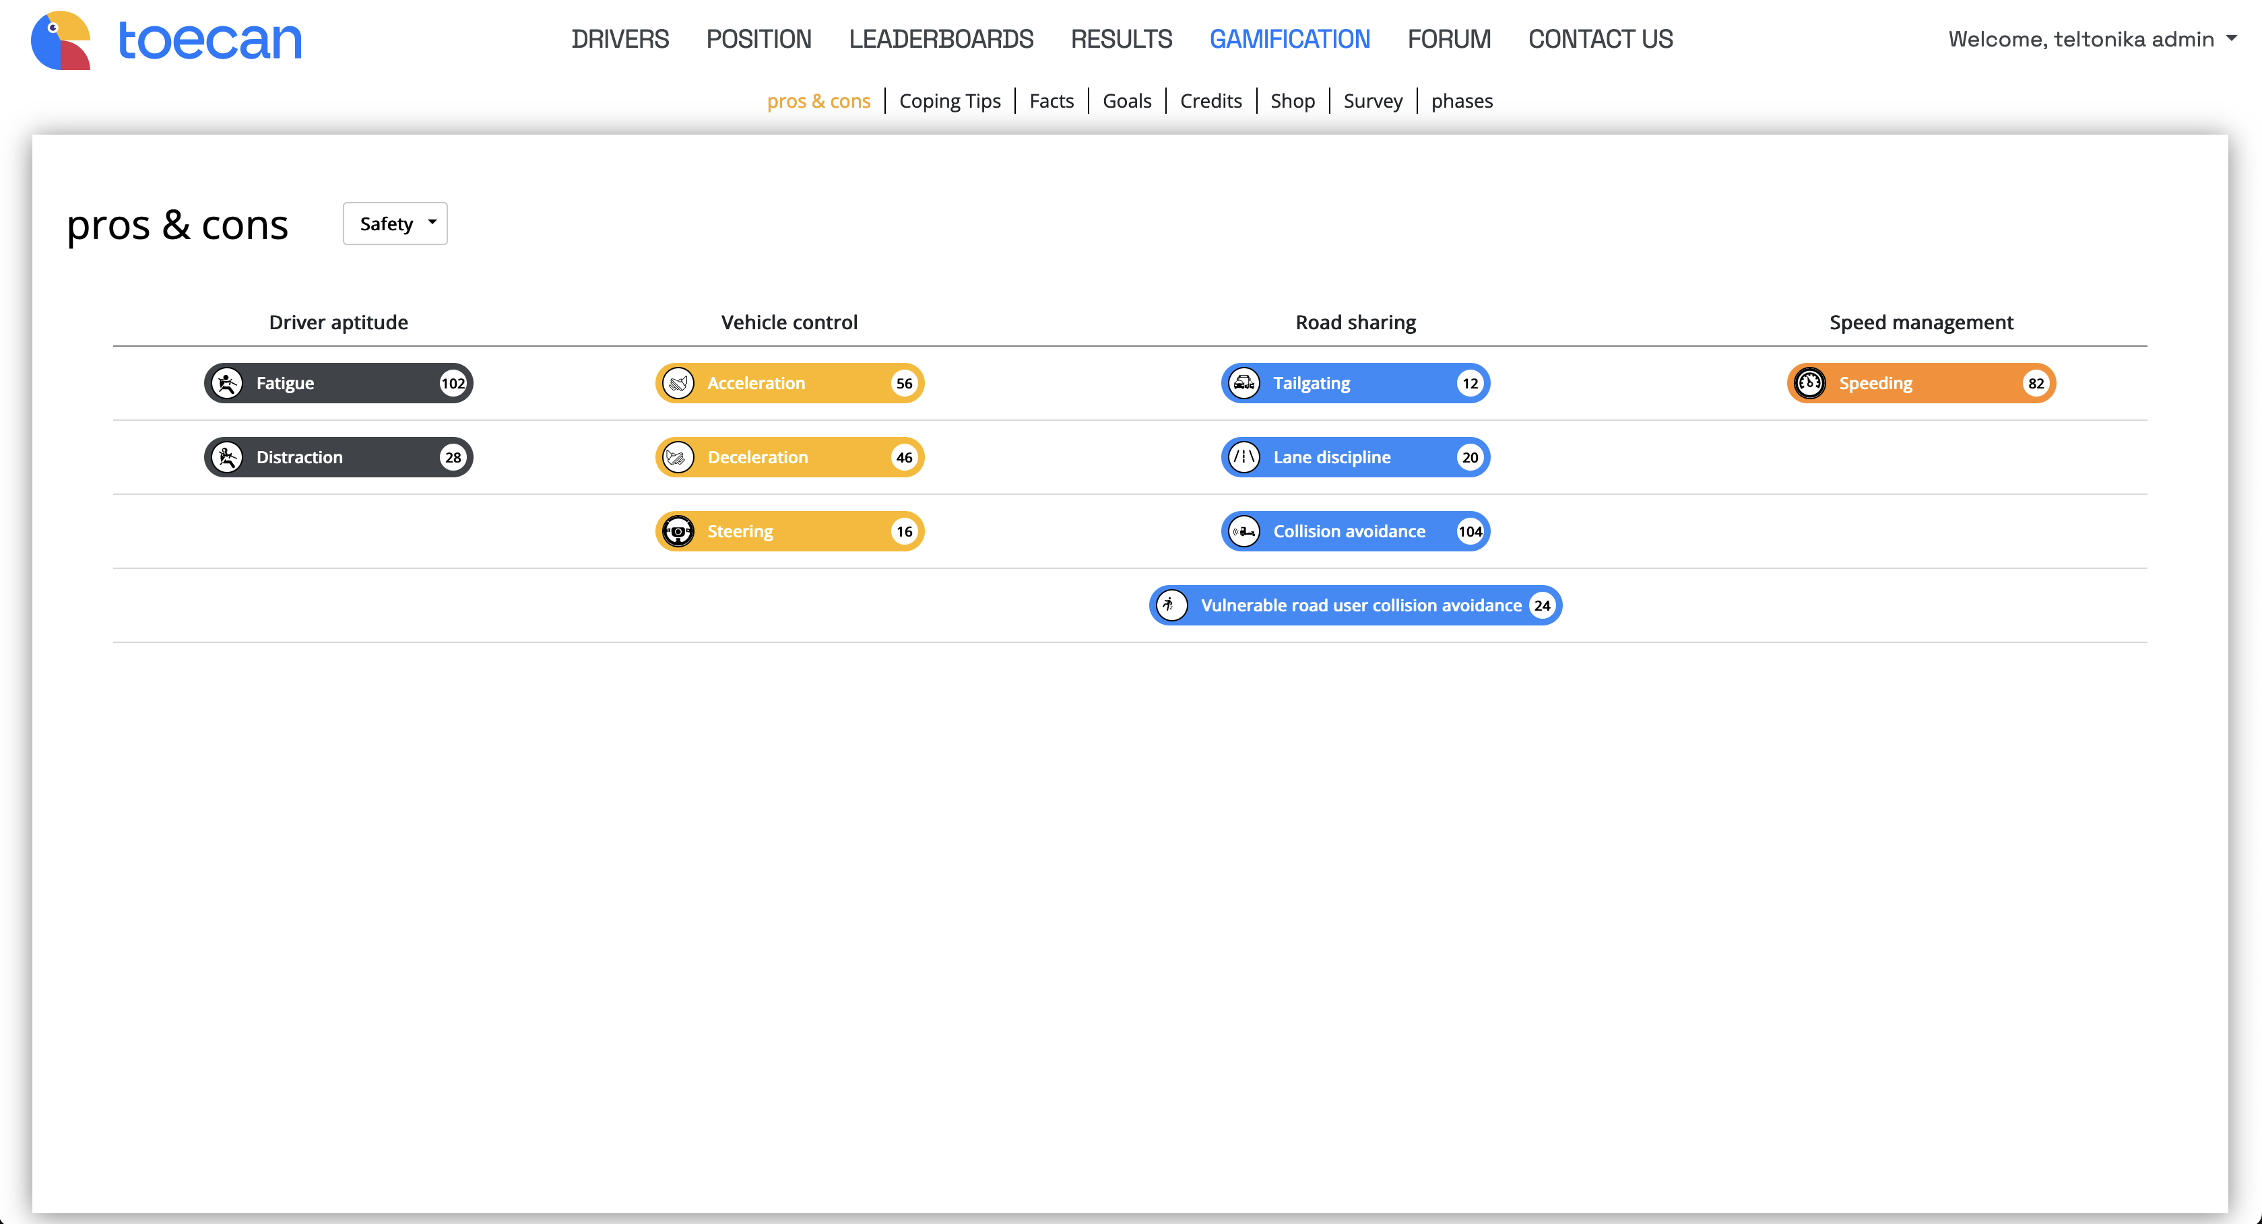Open the Safety category dropdown

pyautogui.click(x=395, y=224)
